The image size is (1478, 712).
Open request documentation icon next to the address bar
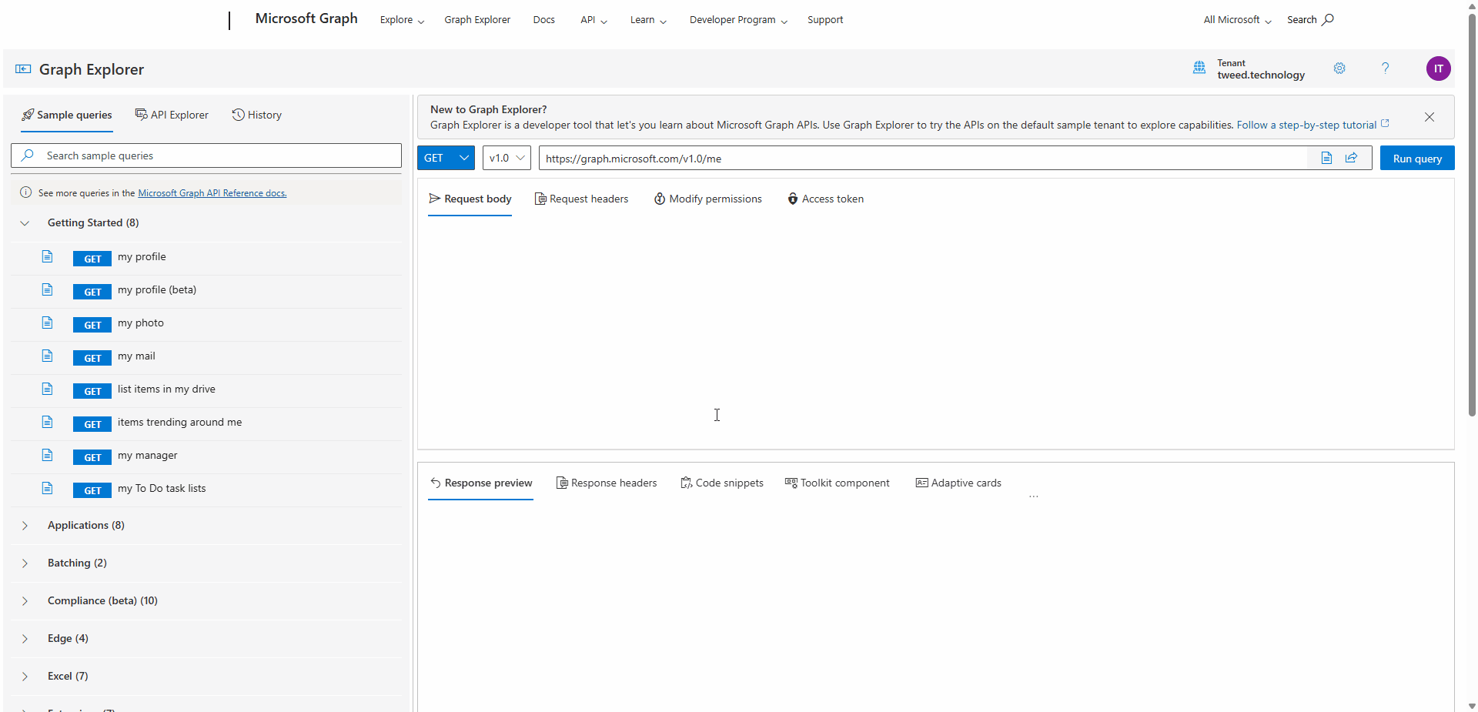pyautogui.click(x=1326, y=158)
